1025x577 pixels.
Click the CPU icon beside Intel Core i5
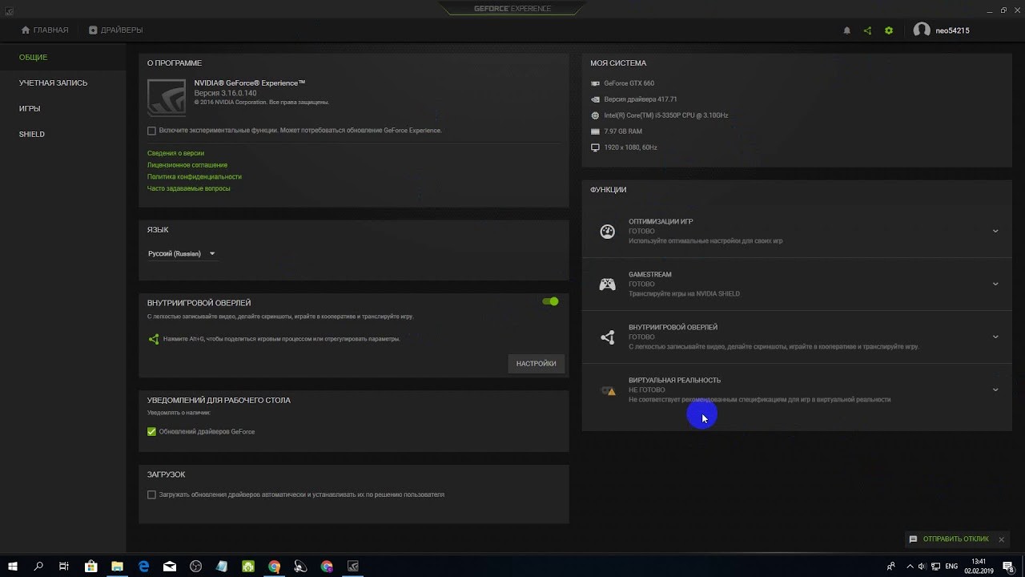595,115
